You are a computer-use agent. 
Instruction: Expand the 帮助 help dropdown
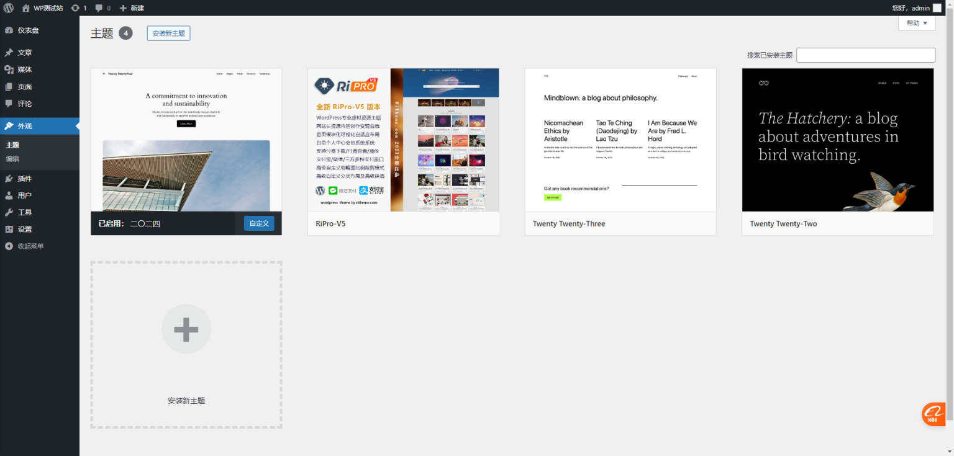click(916, 23)
